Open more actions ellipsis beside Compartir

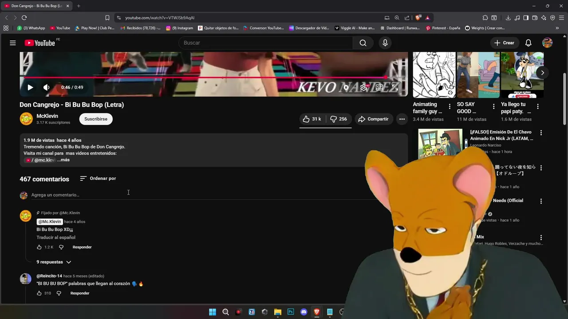click(x=402, y=119)
